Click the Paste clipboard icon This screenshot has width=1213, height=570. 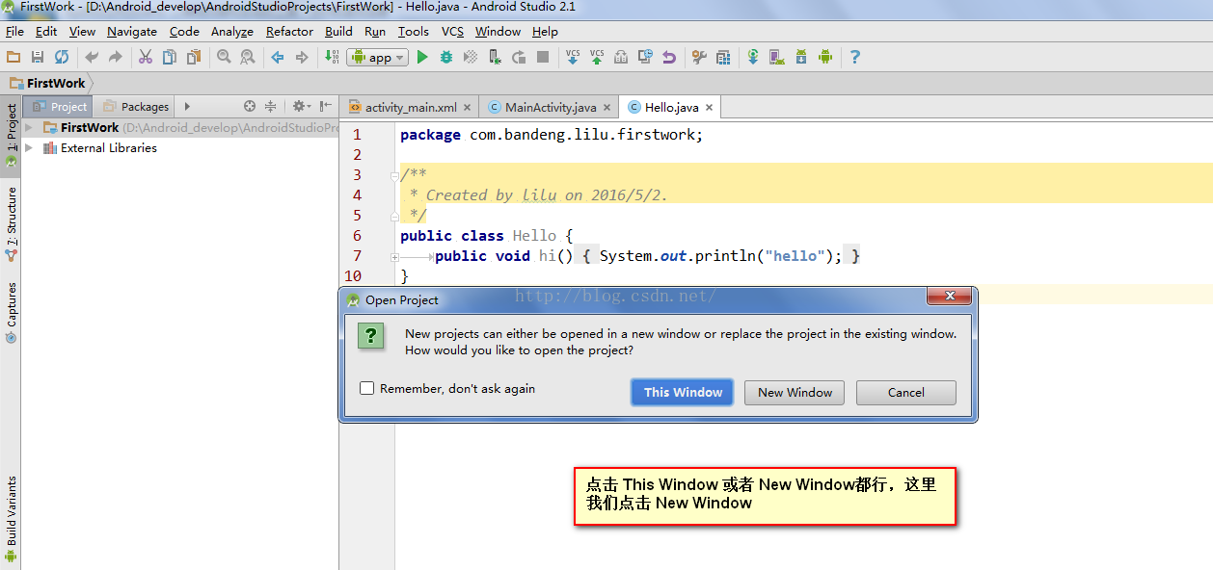[194, 58]
